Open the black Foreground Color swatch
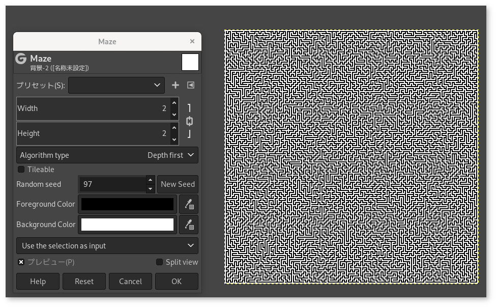This screenshot has height=307, width=496. pyautogui.click(x=127, y=204)
